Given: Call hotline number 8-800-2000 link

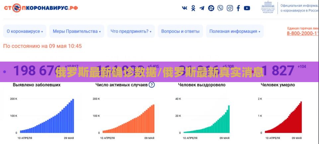Looking at the screenshot, I should 303,34.
